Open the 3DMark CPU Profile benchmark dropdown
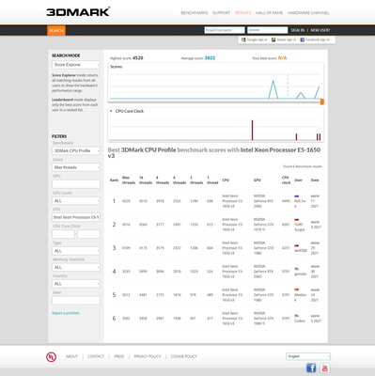 pos(76,150)
